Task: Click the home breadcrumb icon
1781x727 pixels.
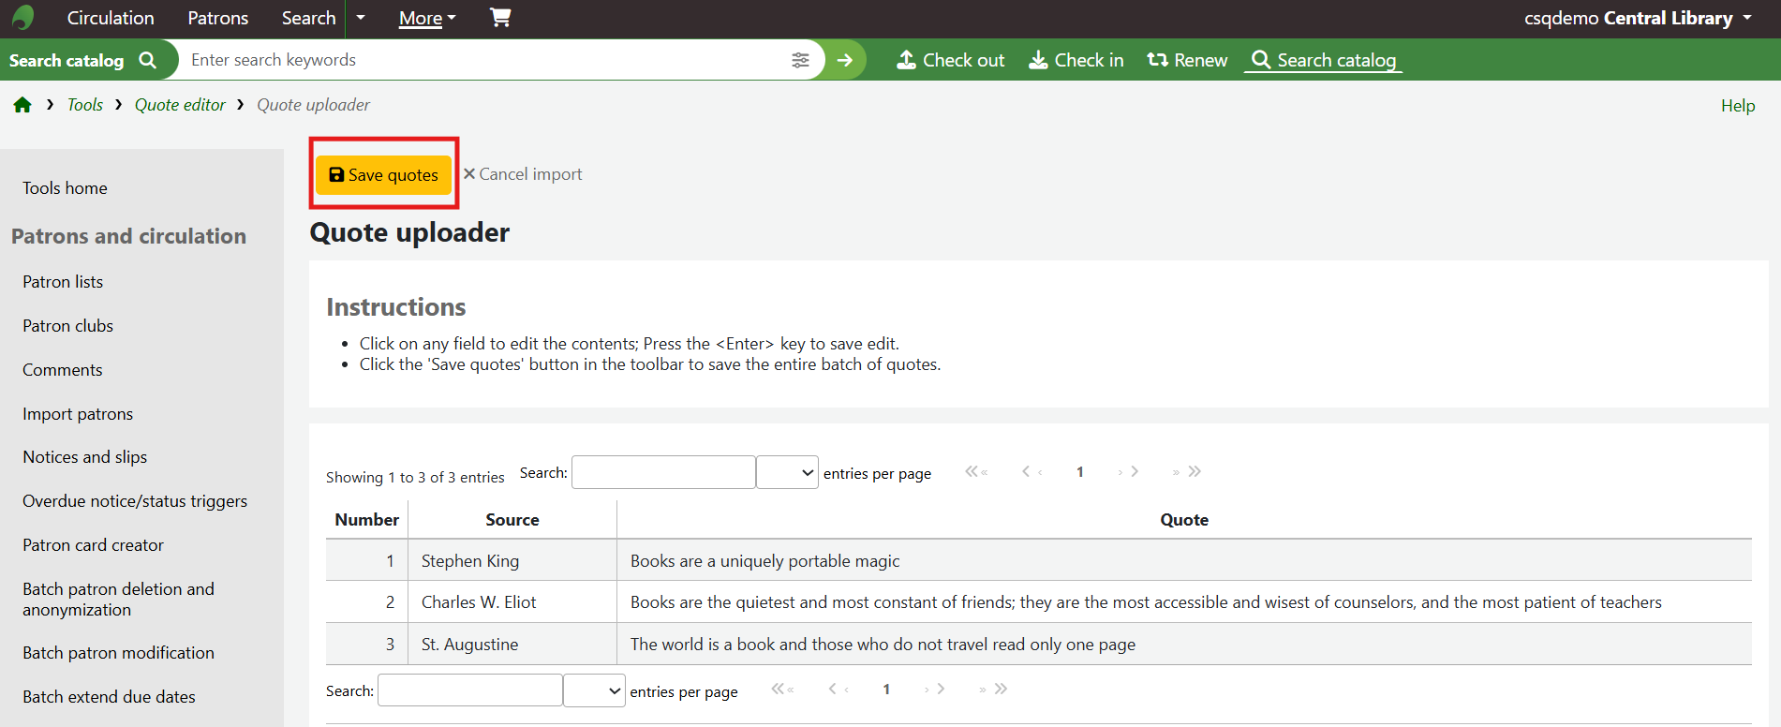Action: tap(22, 105)
